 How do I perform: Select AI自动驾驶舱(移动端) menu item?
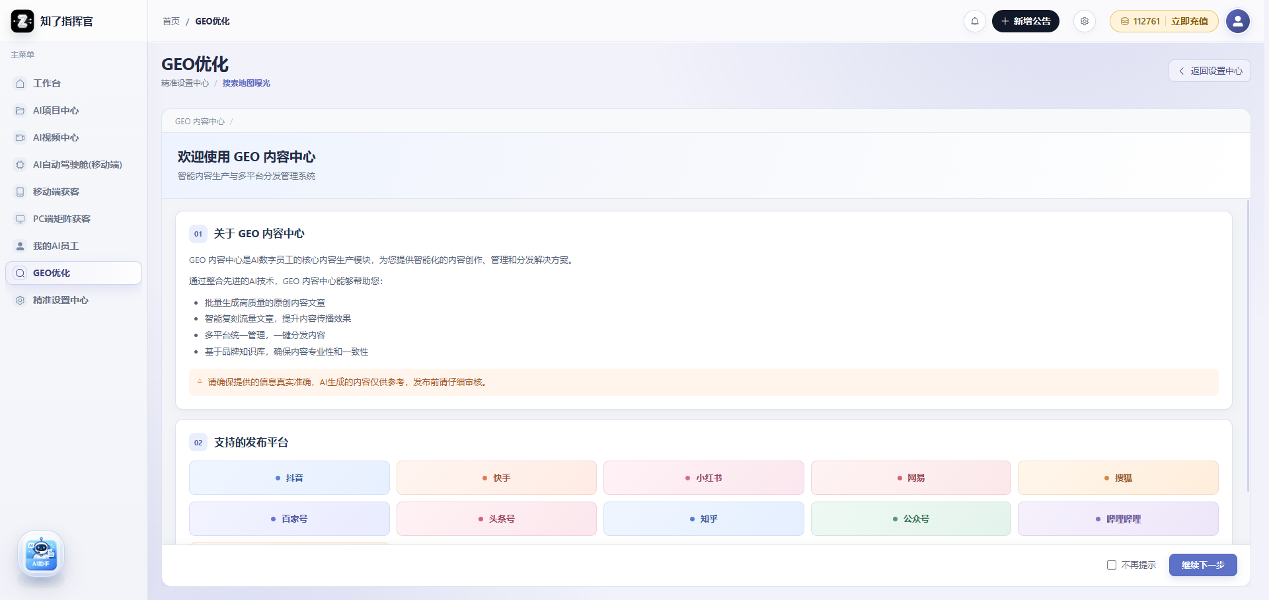pos(73,165)
